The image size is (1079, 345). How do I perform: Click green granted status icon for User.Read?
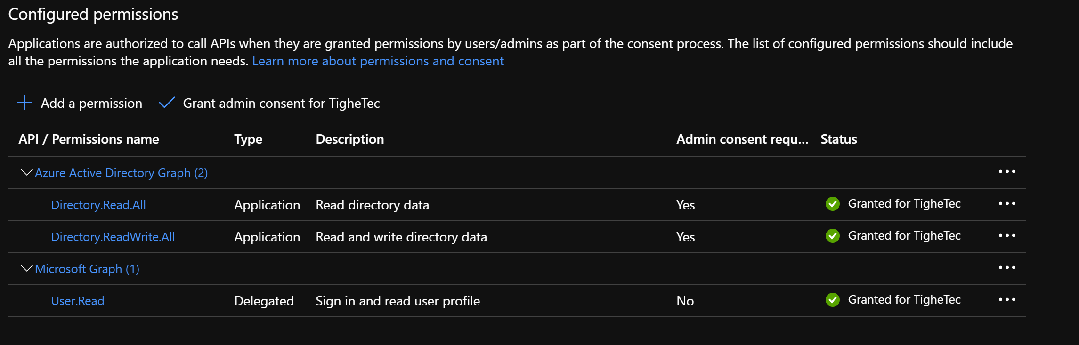point(832,300)
